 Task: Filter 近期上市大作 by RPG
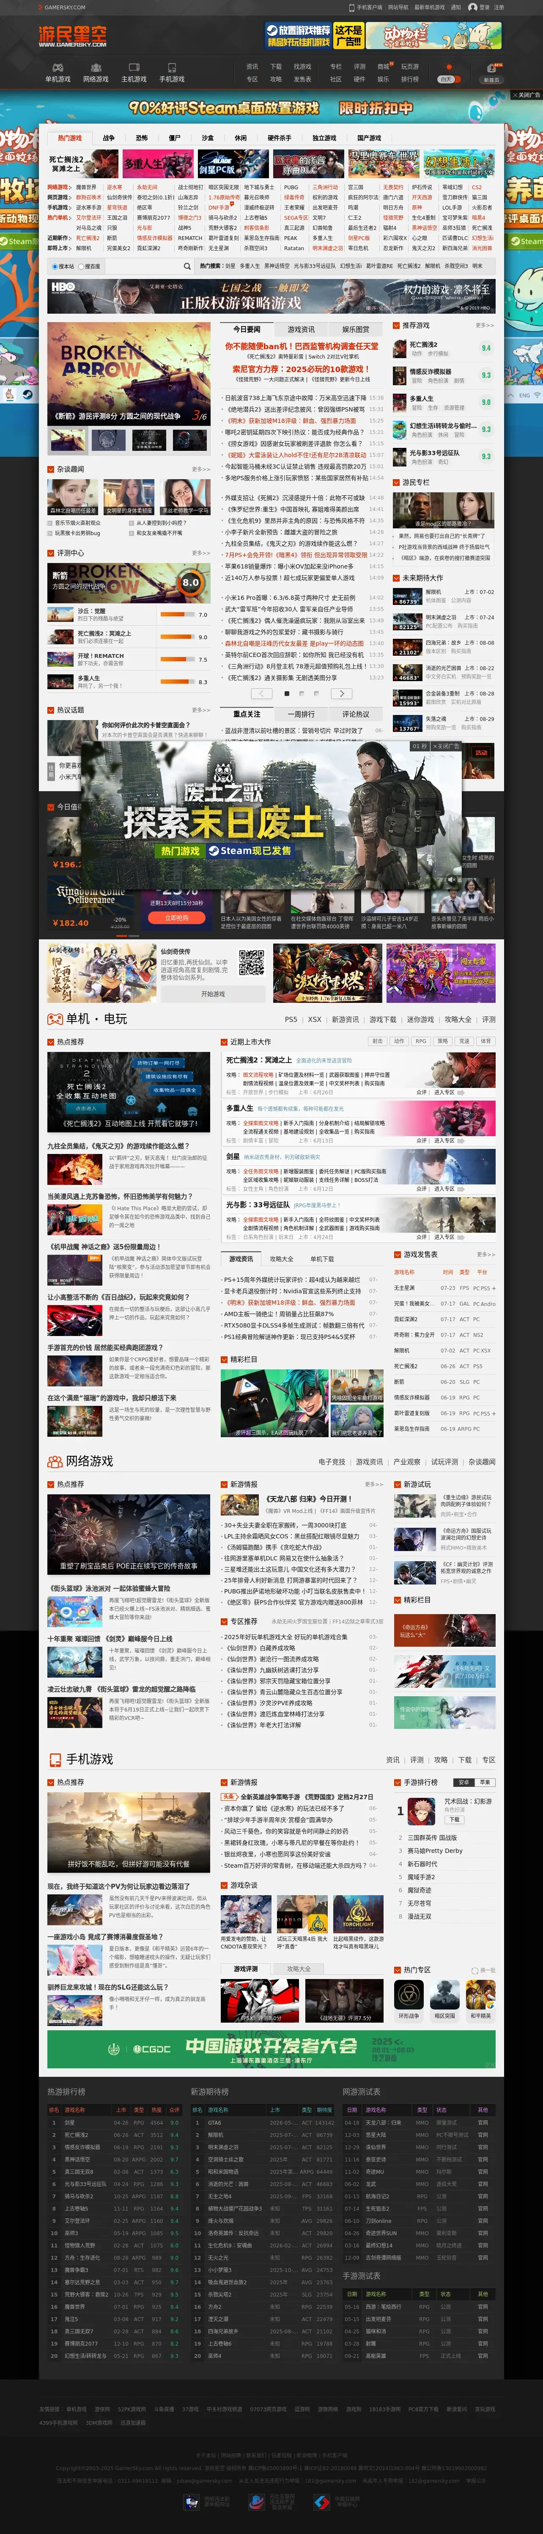[421, 1041]
